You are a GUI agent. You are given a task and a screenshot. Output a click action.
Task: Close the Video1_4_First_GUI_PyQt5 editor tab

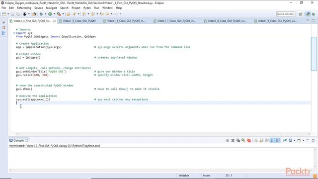click(54, 21)
